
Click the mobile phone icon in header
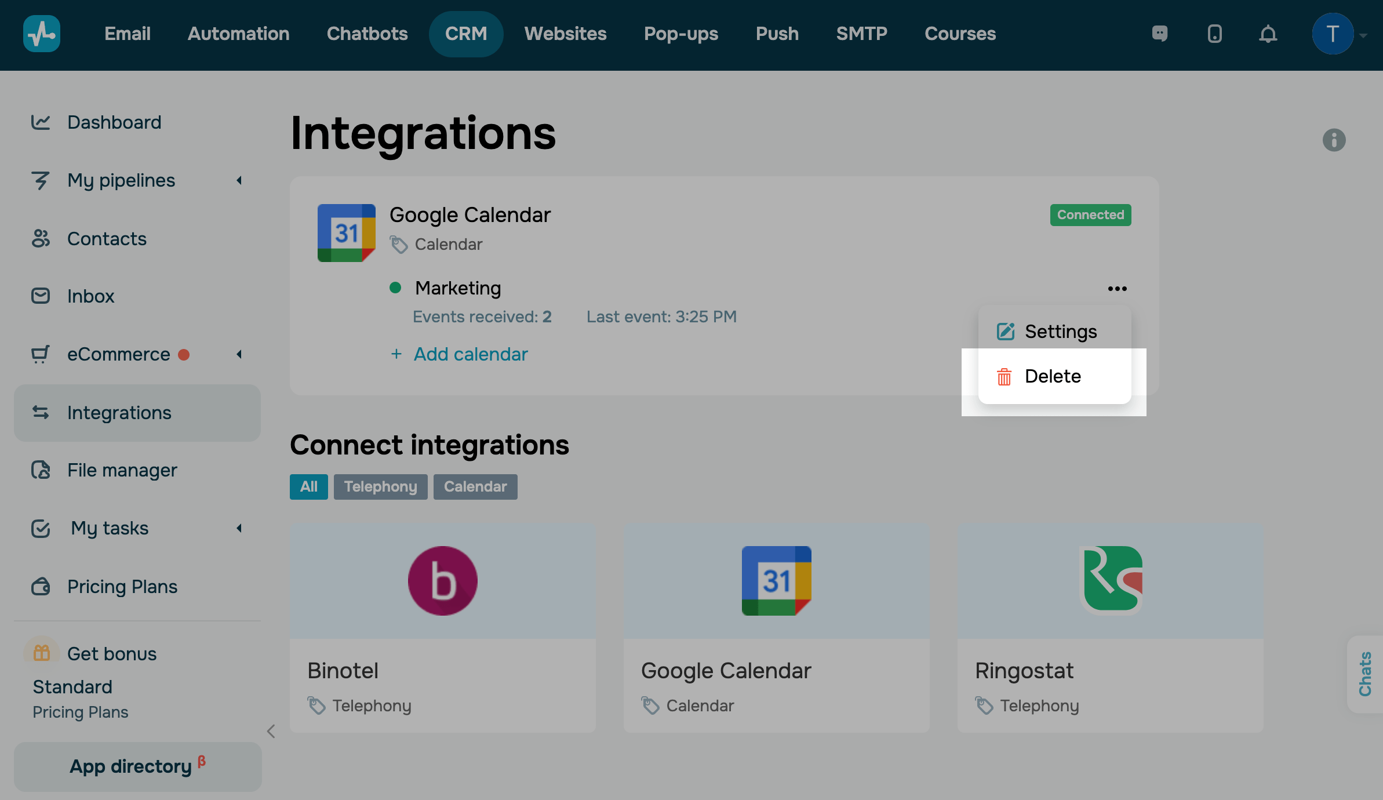point(1214,34)
